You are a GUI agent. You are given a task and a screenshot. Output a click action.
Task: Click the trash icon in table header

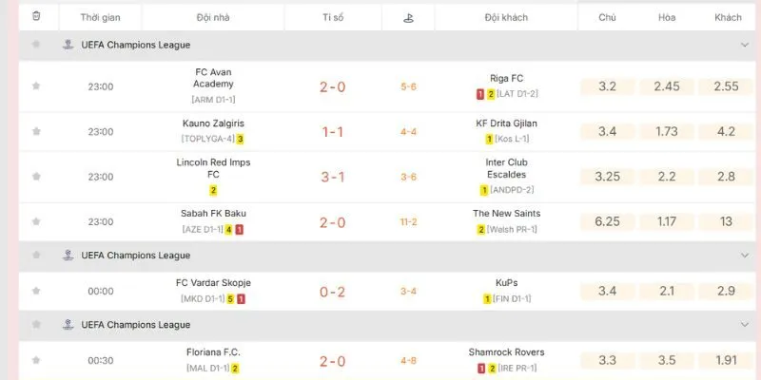[x=36, y=16]
